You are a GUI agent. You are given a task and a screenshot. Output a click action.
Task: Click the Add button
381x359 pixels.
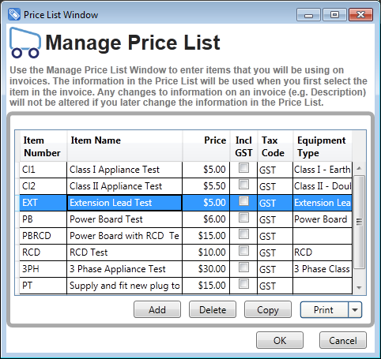[x=157, y=310]
